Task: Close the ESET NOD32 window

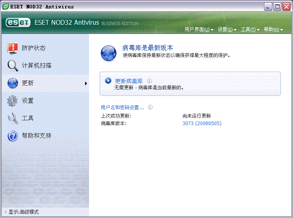Action: (x=287, y=7)
